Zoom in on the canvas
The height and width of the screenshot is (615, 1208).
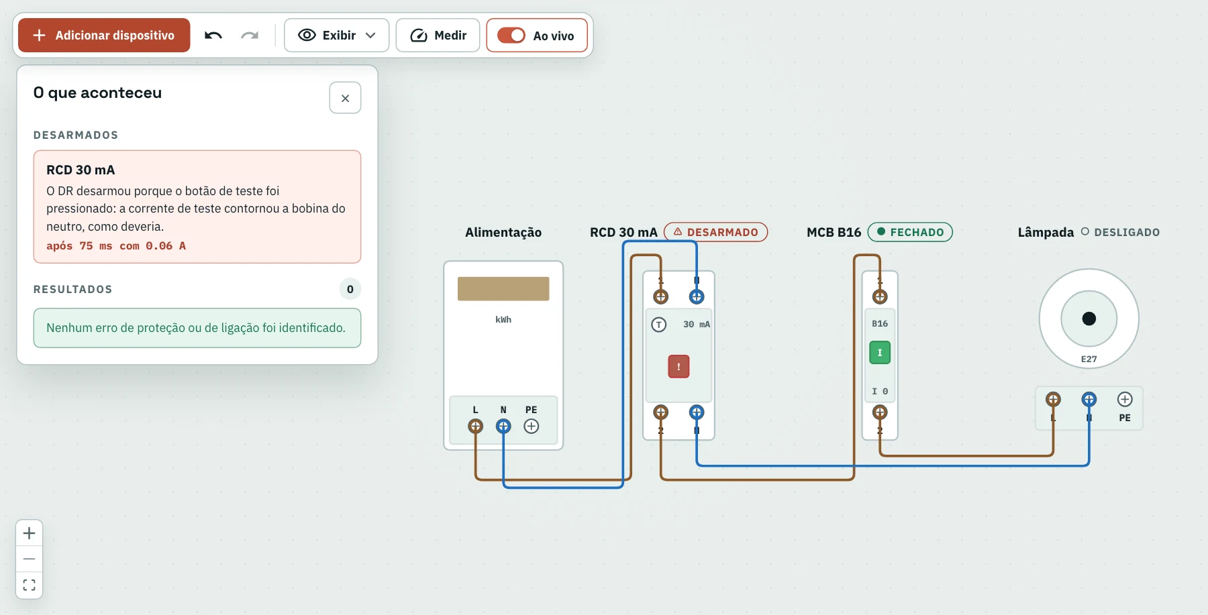(30, 533)
